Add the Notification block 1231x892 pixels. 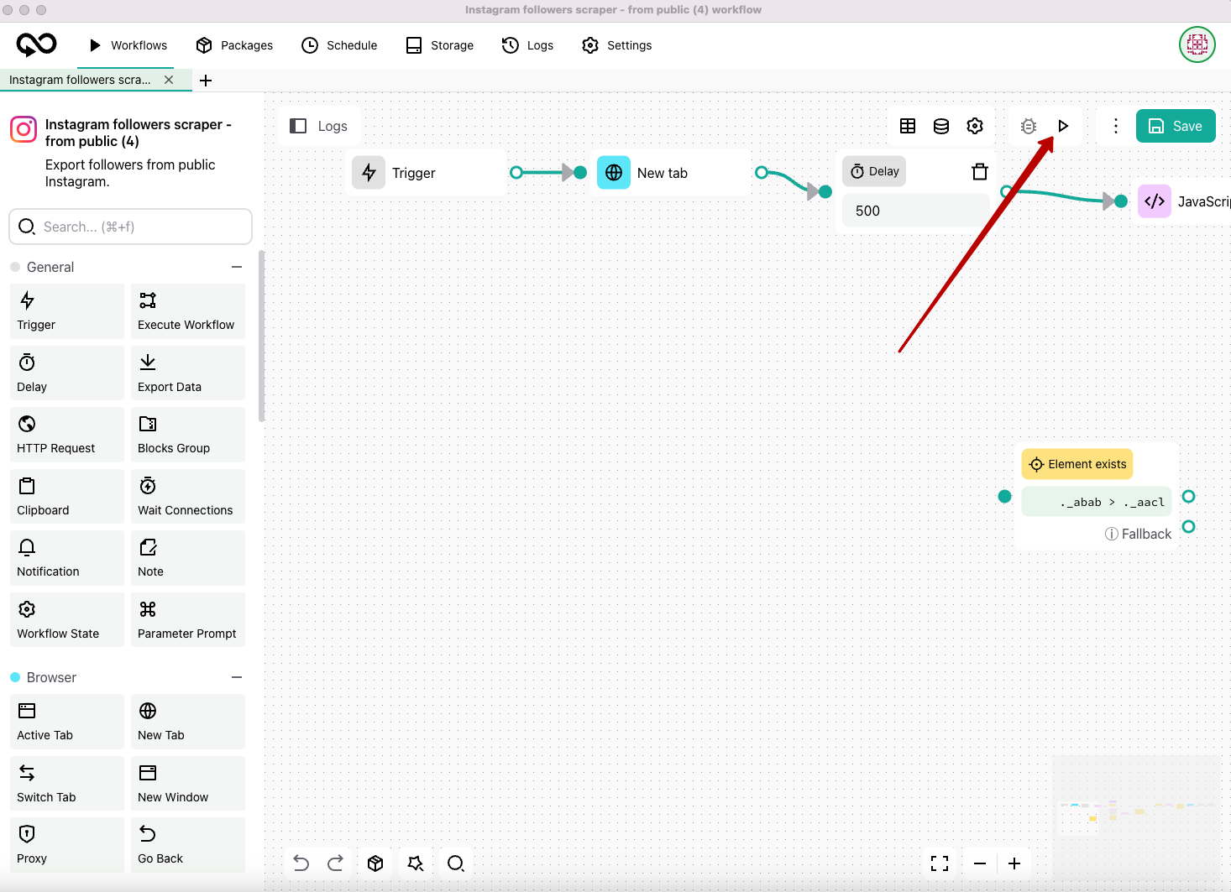tap(67, 558)
